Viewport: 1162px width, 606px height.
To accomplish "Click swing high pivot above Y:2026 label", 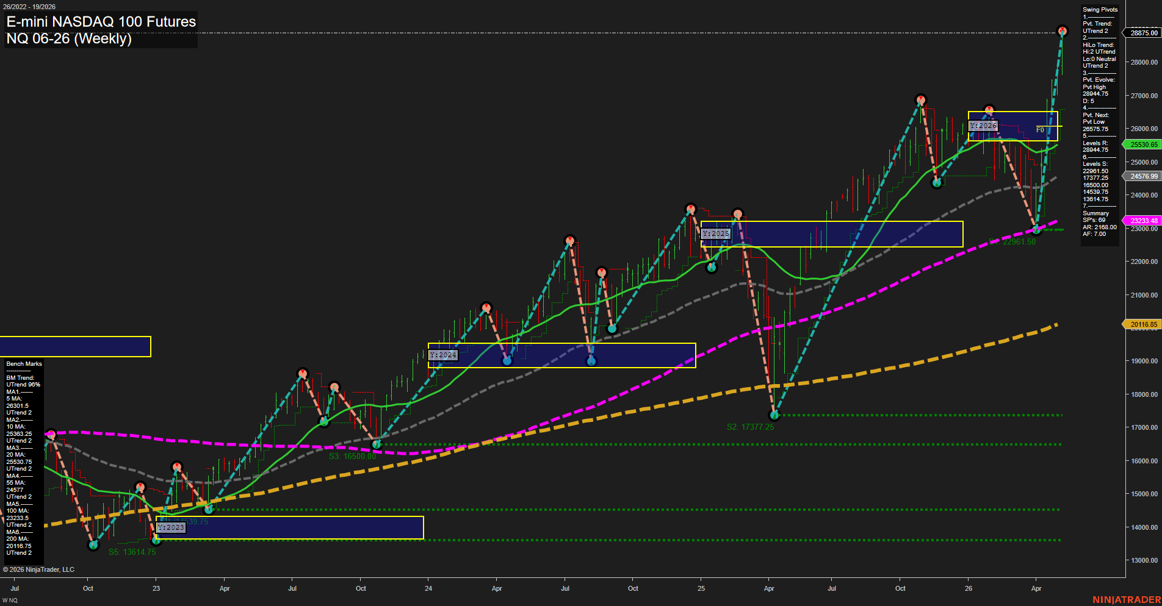I will click(989, 110).
